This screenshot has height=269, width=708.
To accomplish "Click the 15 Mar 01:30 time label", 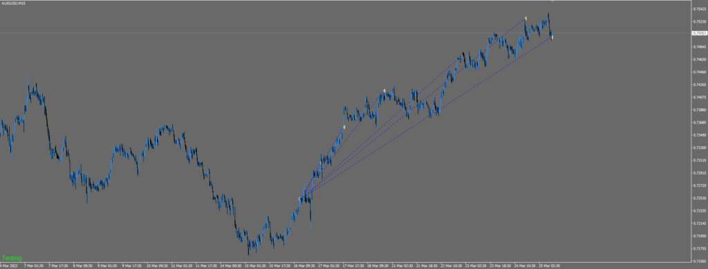I will [256, 266].
